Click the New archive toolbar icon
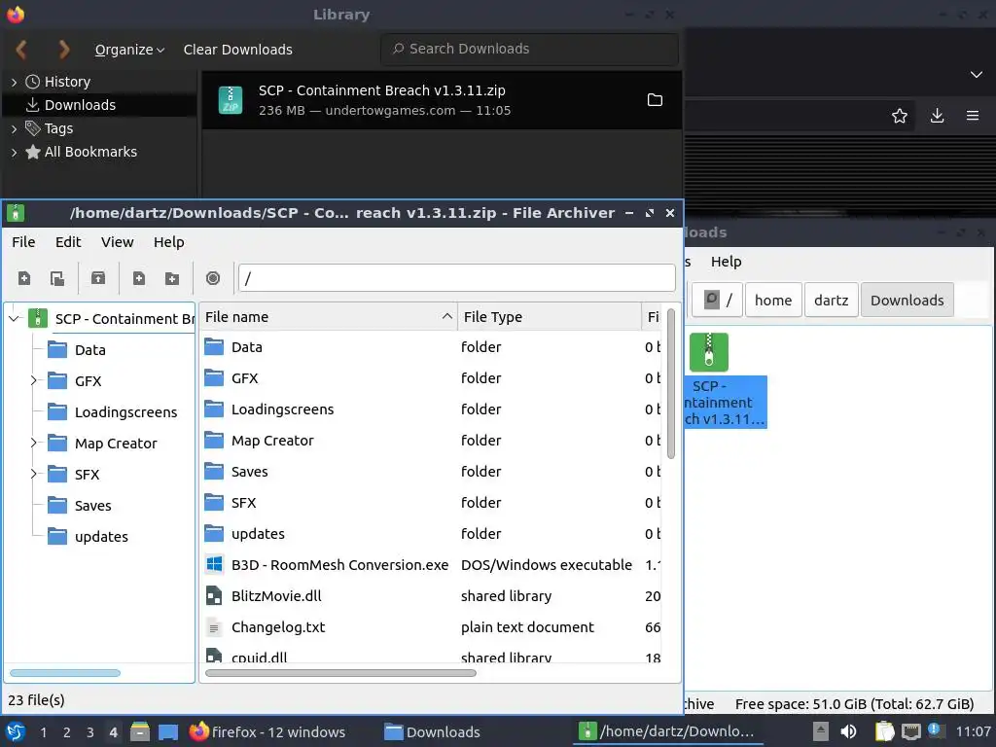Screen dimensions: 996x747 point(24,278)
